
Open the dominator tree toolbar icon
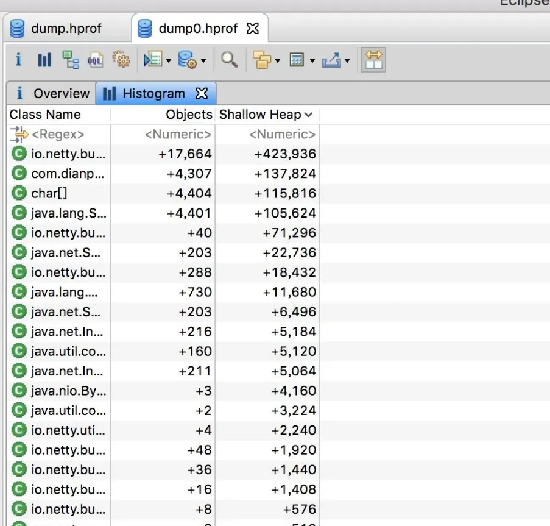[x=70, y=60]
